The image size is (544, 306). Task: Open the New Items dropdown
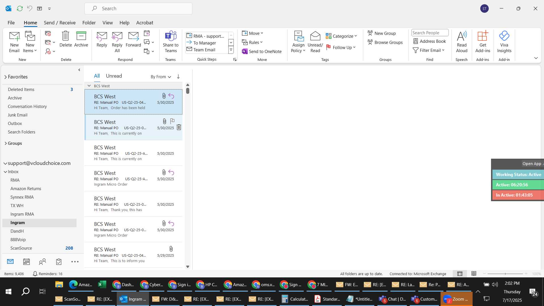click(x=30, y=42)
